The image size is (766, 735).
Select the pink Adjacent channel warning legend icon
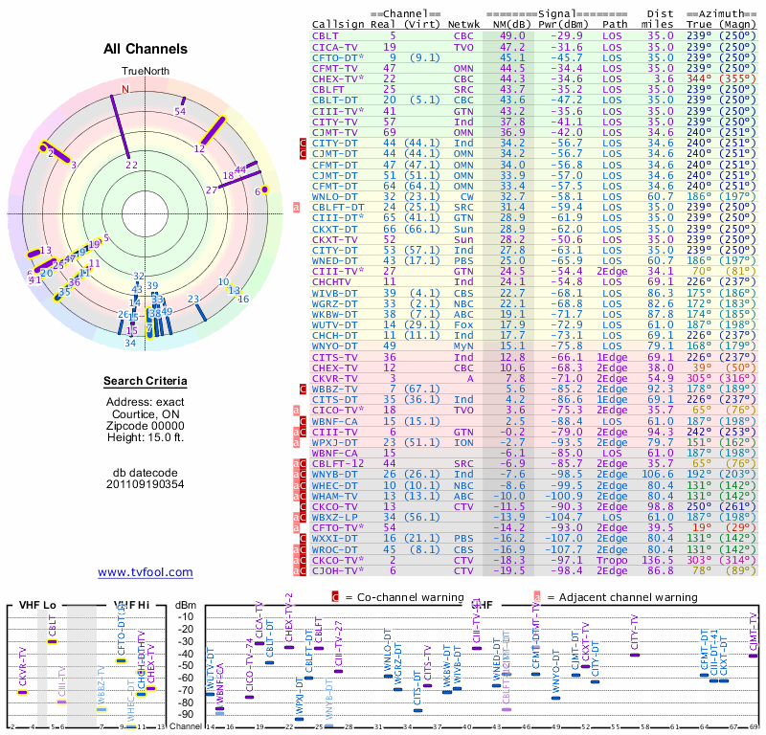click(x=537, y=597)
